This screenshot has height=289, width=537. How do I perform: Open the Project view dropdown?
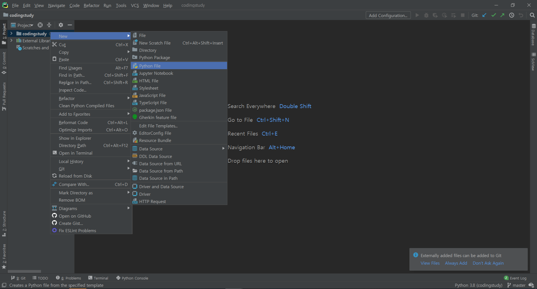tap(22, 25)
